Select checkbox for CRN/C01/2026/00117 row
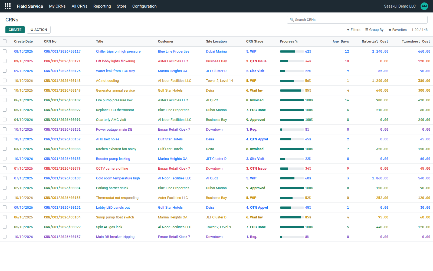This screenshot has height=271, width=433. click(x=5, y=51)
